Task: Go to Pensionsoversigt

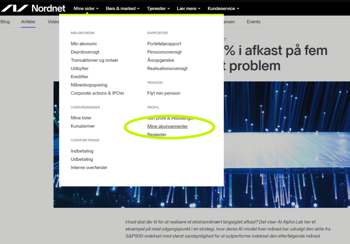Action: [164, 52]
